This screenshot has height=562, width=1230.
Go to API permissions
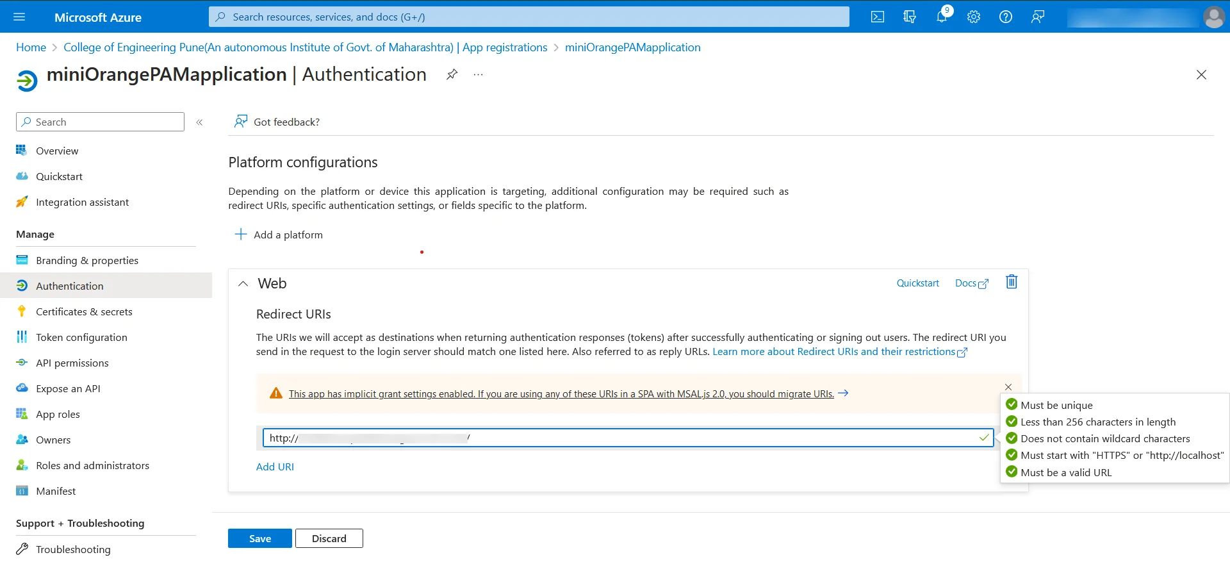click(x=72, y=363)
